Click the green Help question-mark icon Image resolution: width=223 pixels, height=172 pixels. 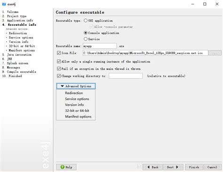63,167
